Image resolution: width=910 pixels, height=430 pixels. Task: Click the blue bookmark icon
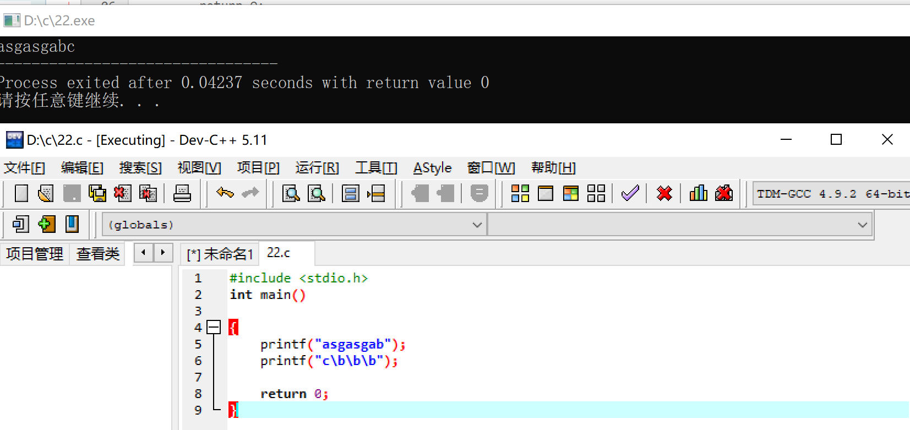(x=72, y=224)
